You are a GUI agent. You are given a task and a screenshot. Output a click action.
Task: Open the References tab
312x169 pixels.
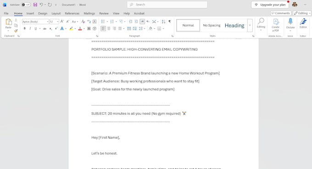(72, 13)
